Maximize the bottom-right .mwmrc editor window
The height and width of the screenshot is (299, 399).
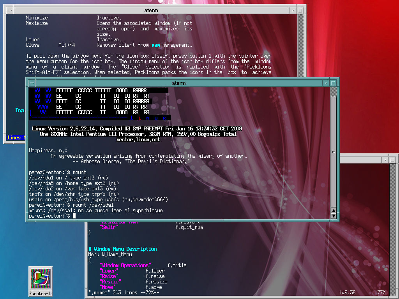click(x=392, y=160)
